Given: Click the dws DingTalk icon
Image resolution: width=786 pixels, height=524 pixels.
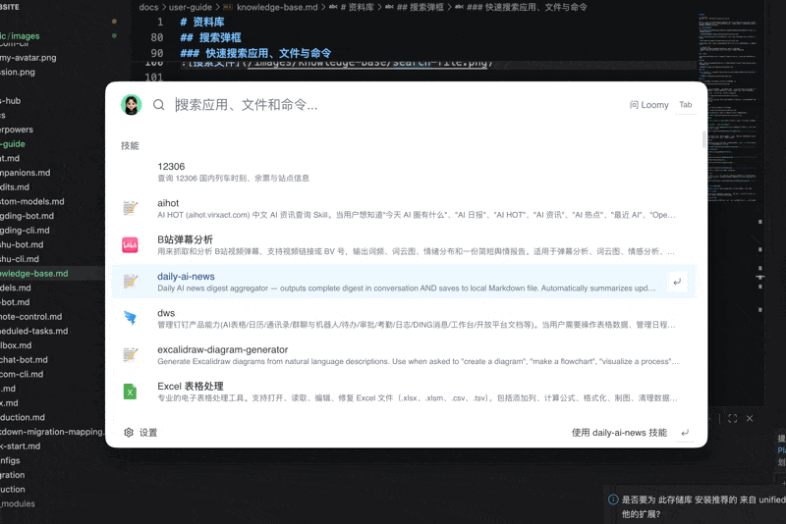Looking at the screenshot, I should [x=131, y=318].
